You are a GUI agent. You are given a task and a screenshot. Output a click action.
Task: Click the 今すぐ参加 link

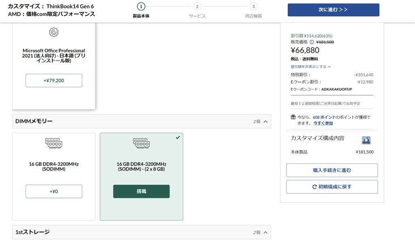pos(323,123)
